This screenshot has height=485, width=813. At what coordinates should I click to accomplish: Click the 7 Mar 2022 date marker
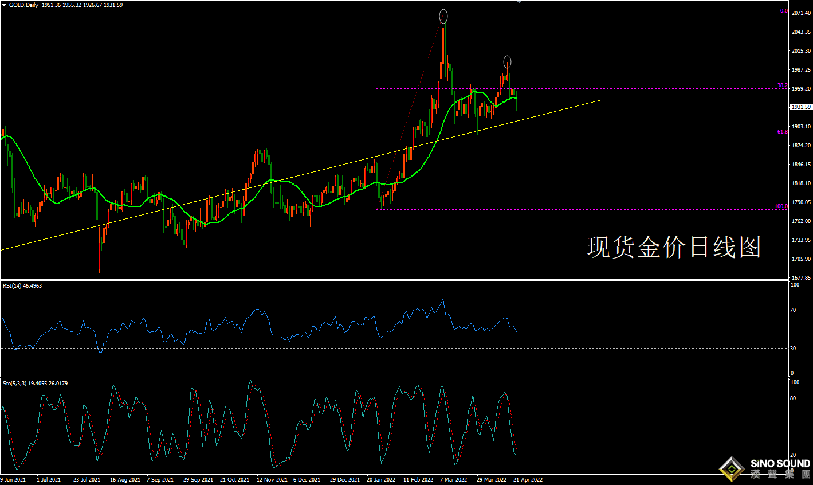453,479
